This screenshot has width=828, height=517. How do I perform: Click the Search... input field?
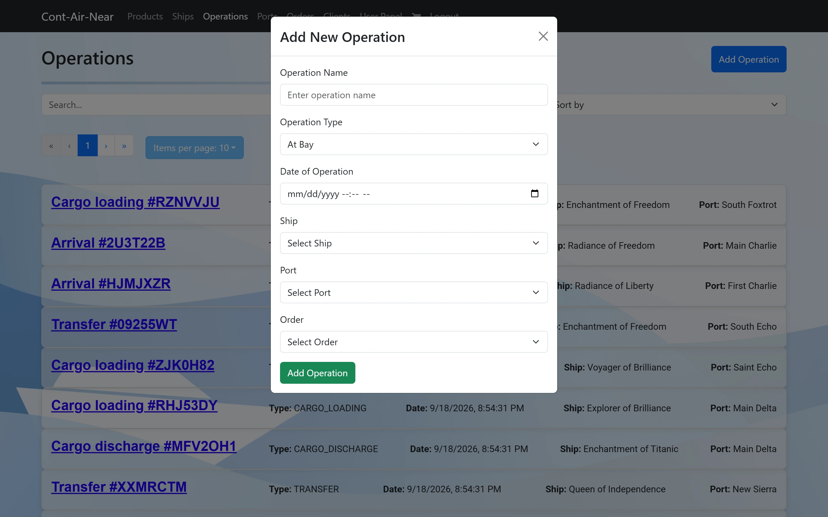(x=156, y=105)
